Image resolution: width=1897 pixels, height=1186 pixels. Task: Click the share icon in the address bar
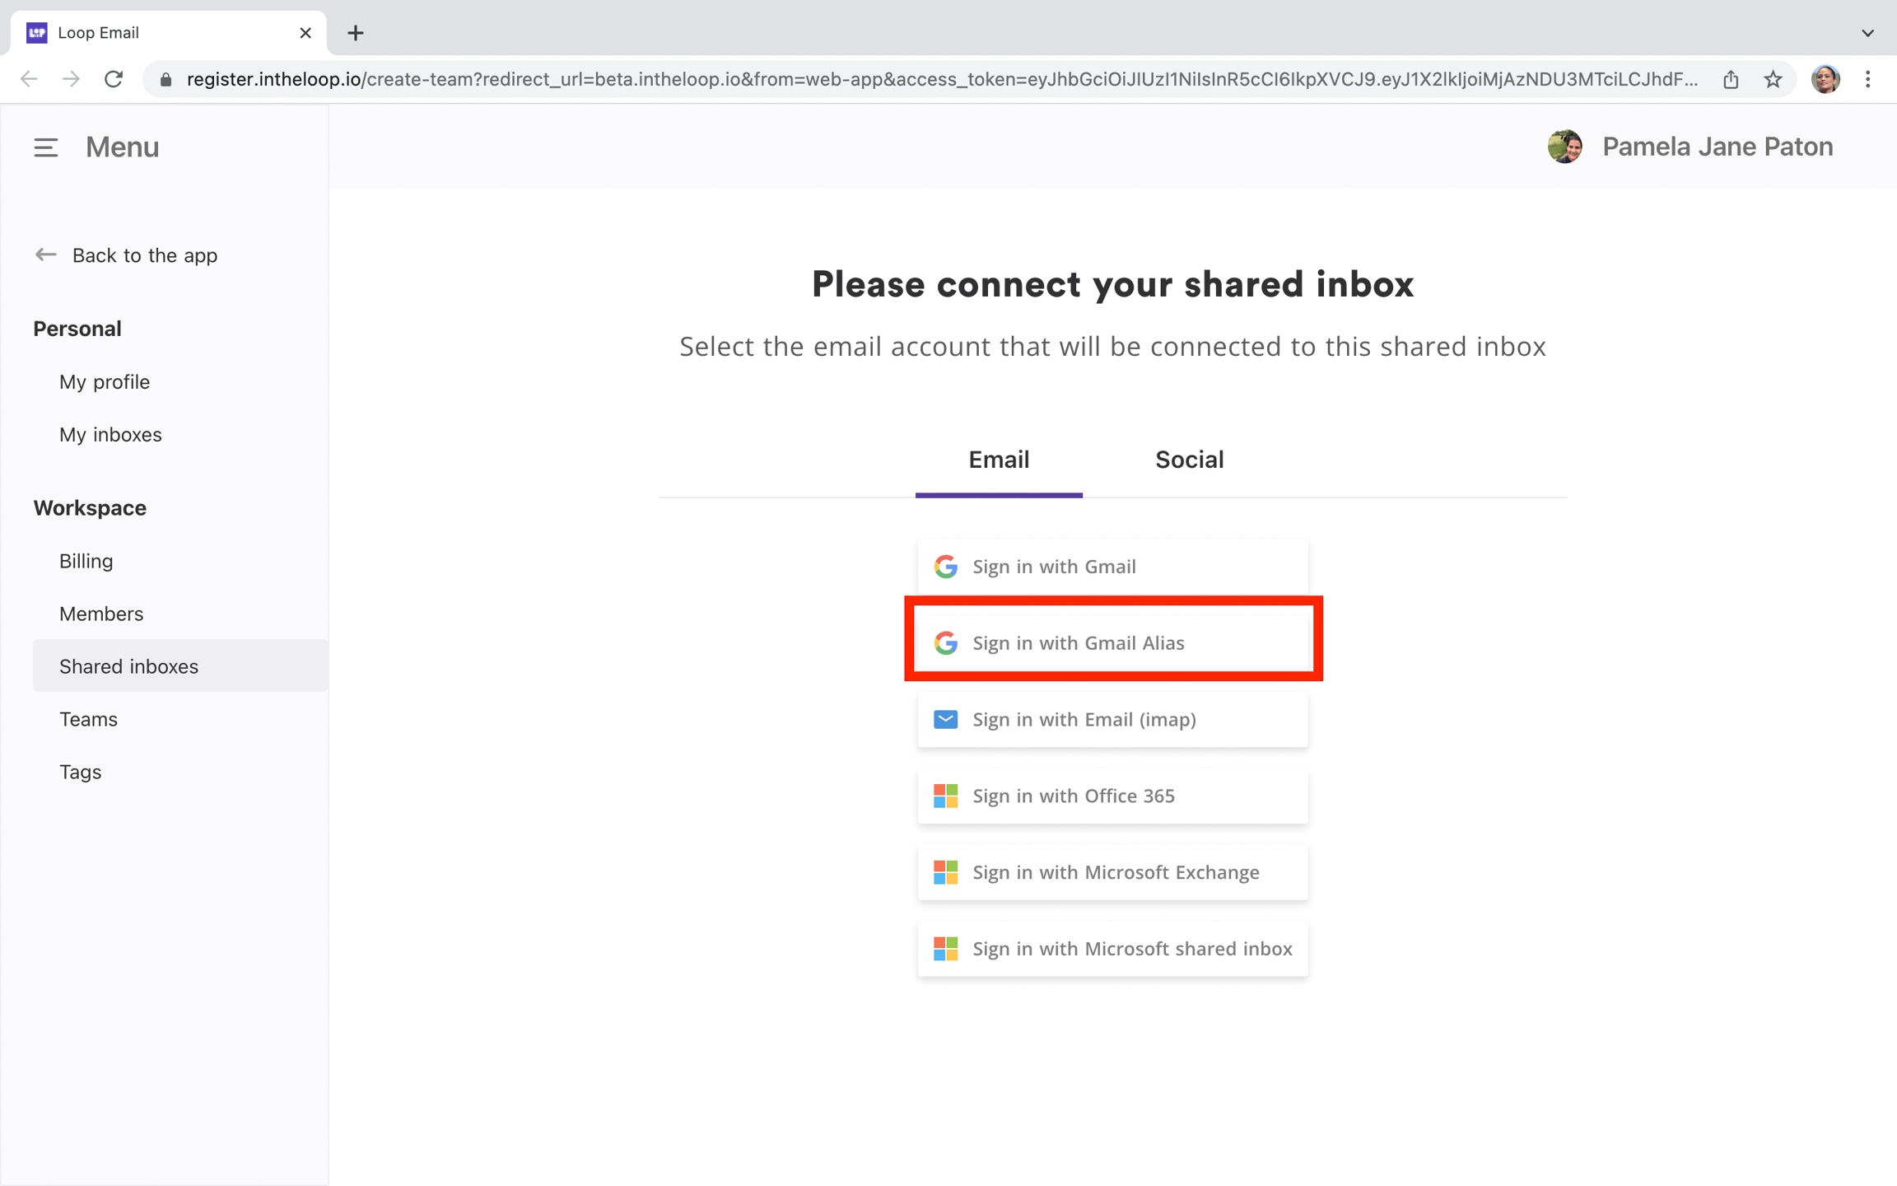tap(1730, 79)
